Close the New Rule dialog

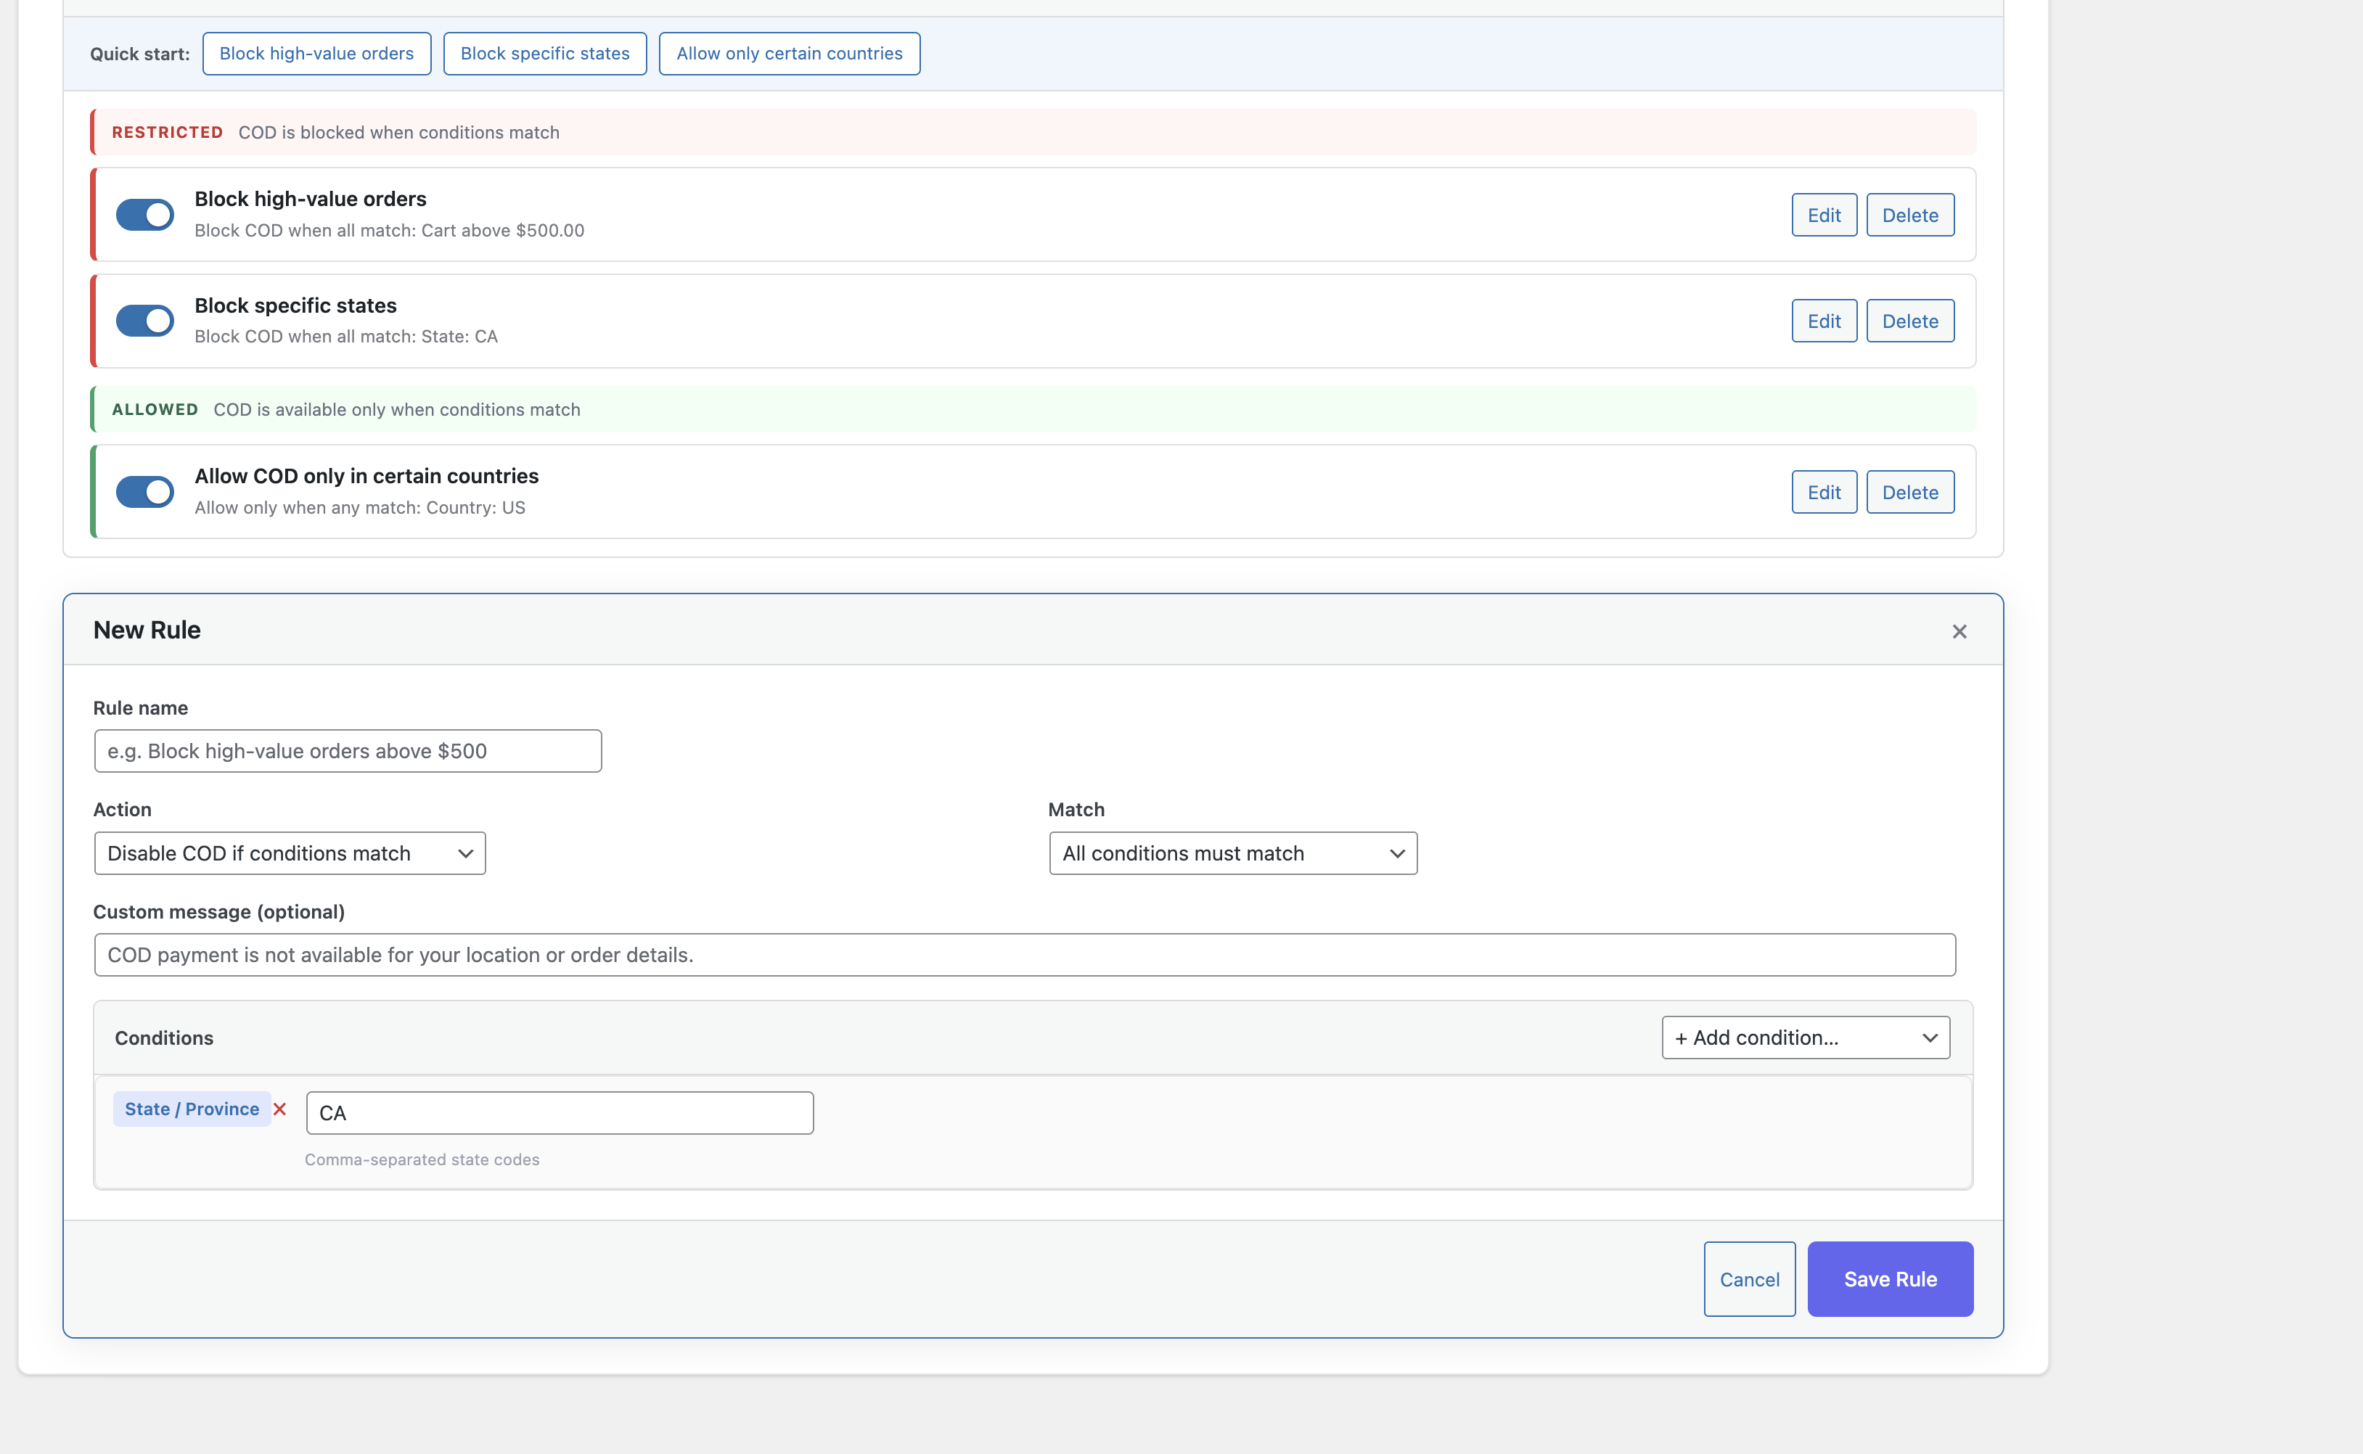click(1960, 631)
